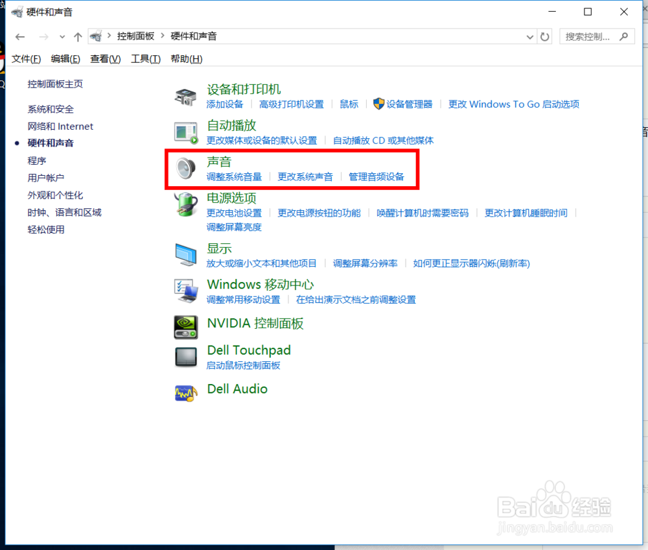Open 更改电池设置 link
The image size is (648, 550).
click(234, 213)
